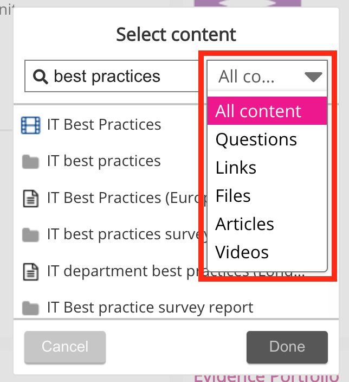Filter the results to Articles

click(244, 224)
